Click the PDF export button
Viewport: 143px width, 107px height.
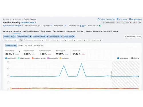click(x=118, y=23)
